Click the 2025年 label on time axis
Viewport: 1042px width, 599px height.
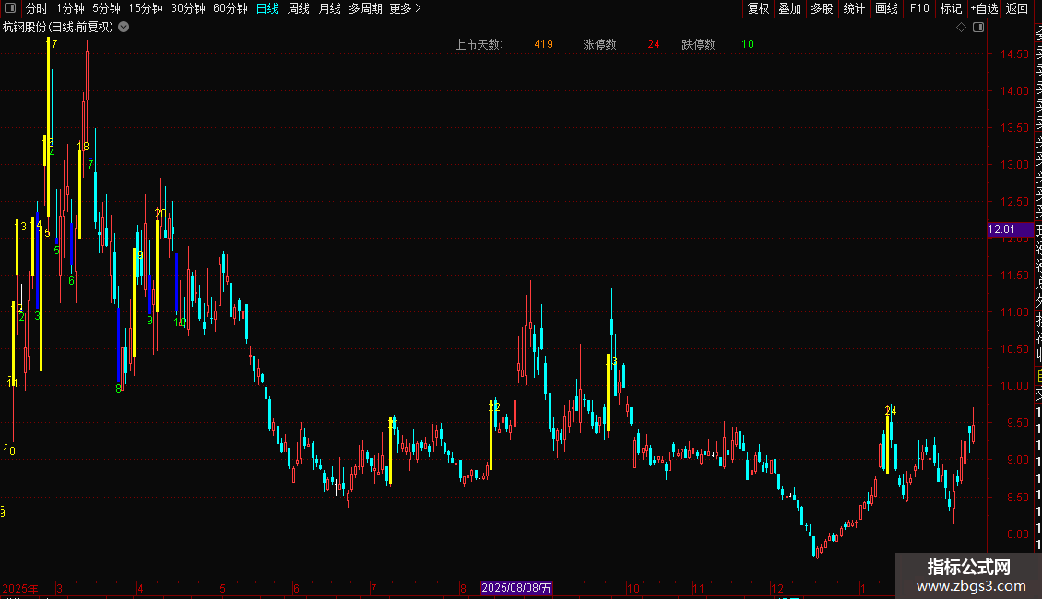pyautogui.click(x=20, y=588)
